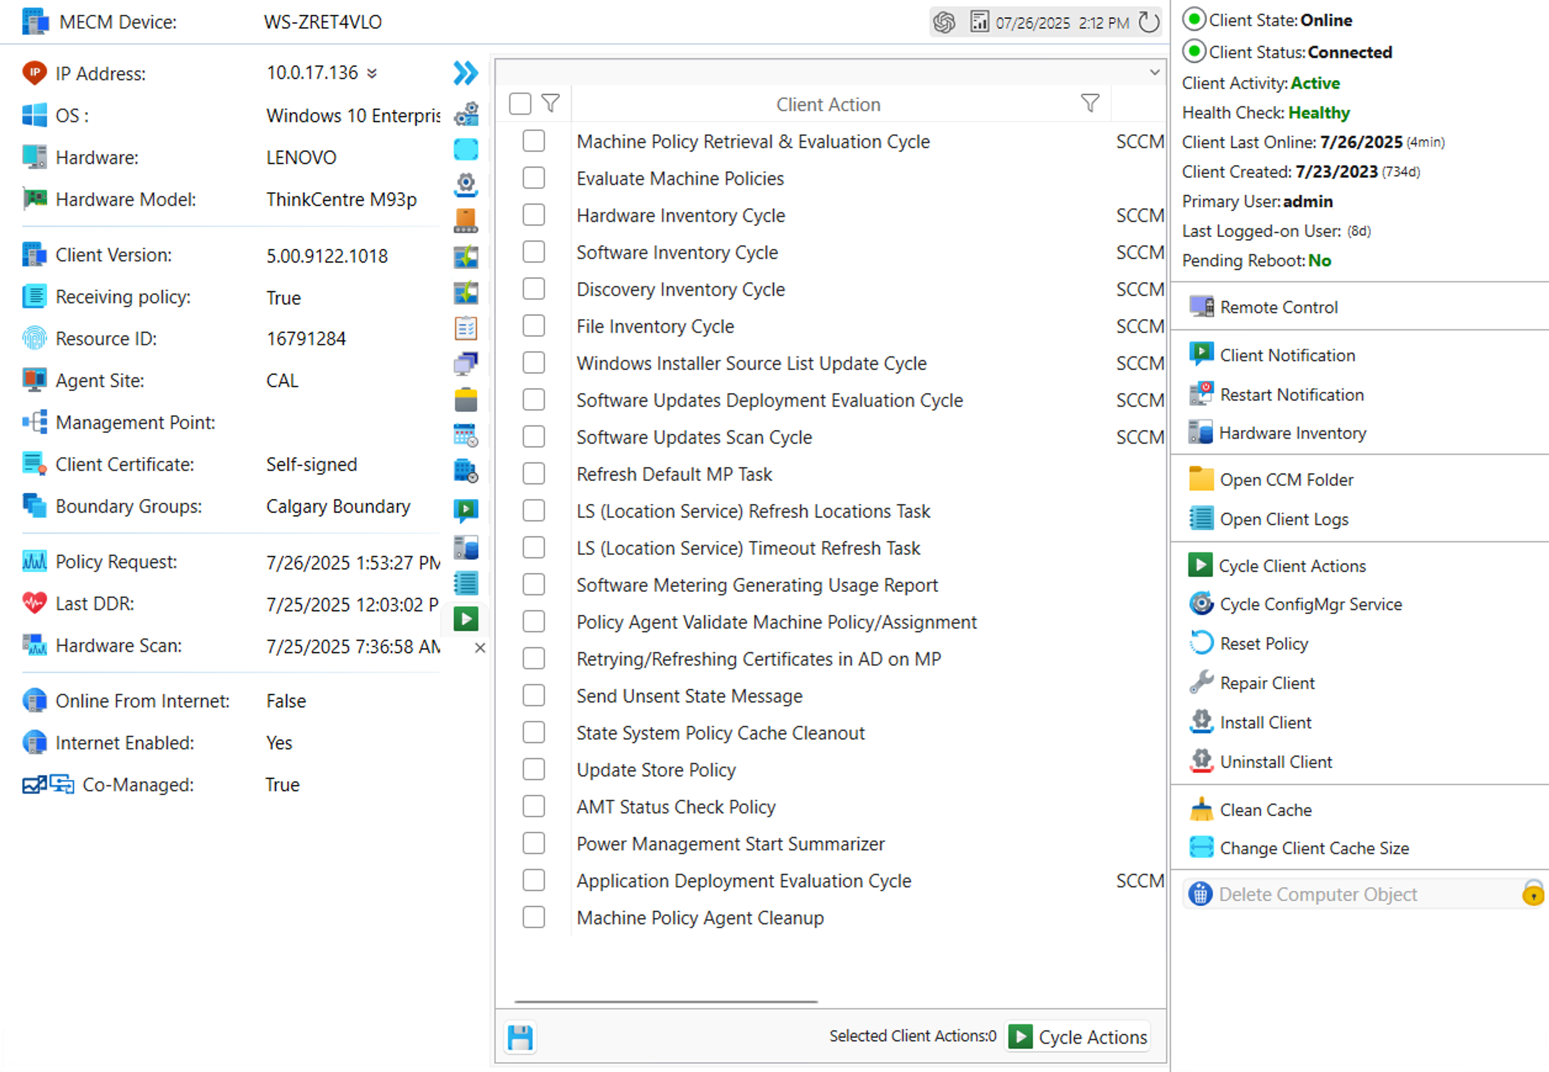This screenshot has height=1072, width=1549.
Task: Select the AMT Status Check Policy row
Action: point(830,807)
